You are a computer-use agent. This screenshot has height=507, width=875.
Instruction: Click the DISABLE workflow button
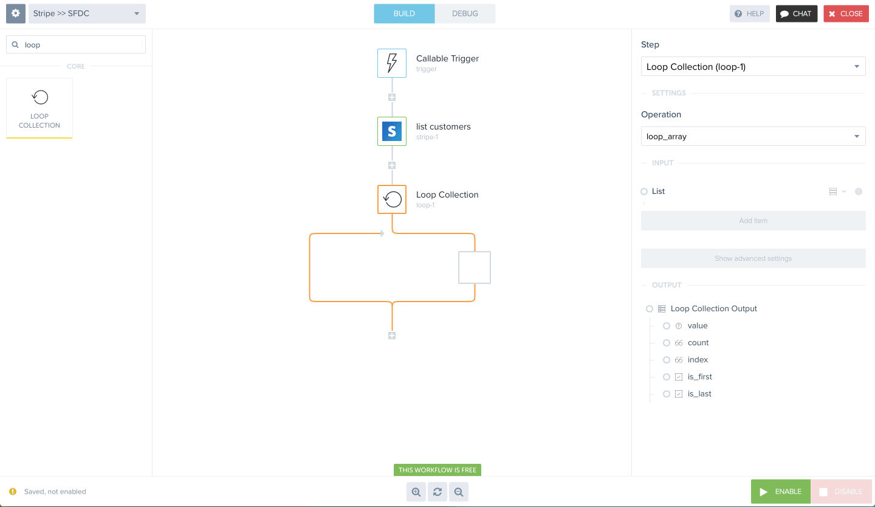pyautogui.click(x=841, y=491)
